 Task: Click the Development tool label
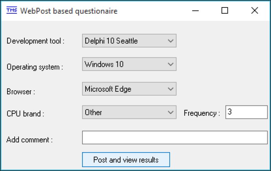(35, 41)
